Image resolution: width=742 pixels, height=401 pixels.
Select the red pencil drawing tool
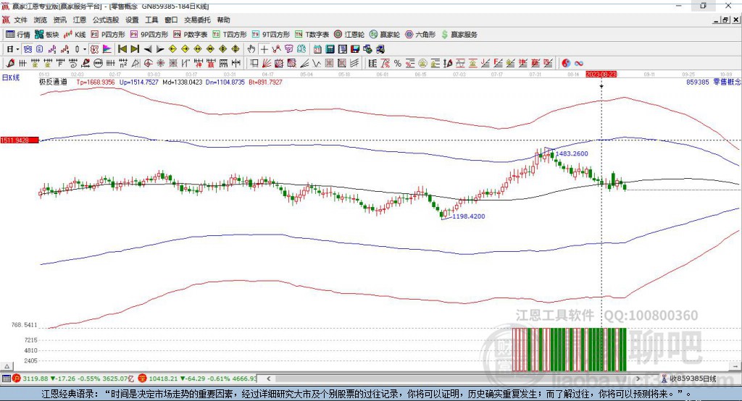tap(10, 64)
